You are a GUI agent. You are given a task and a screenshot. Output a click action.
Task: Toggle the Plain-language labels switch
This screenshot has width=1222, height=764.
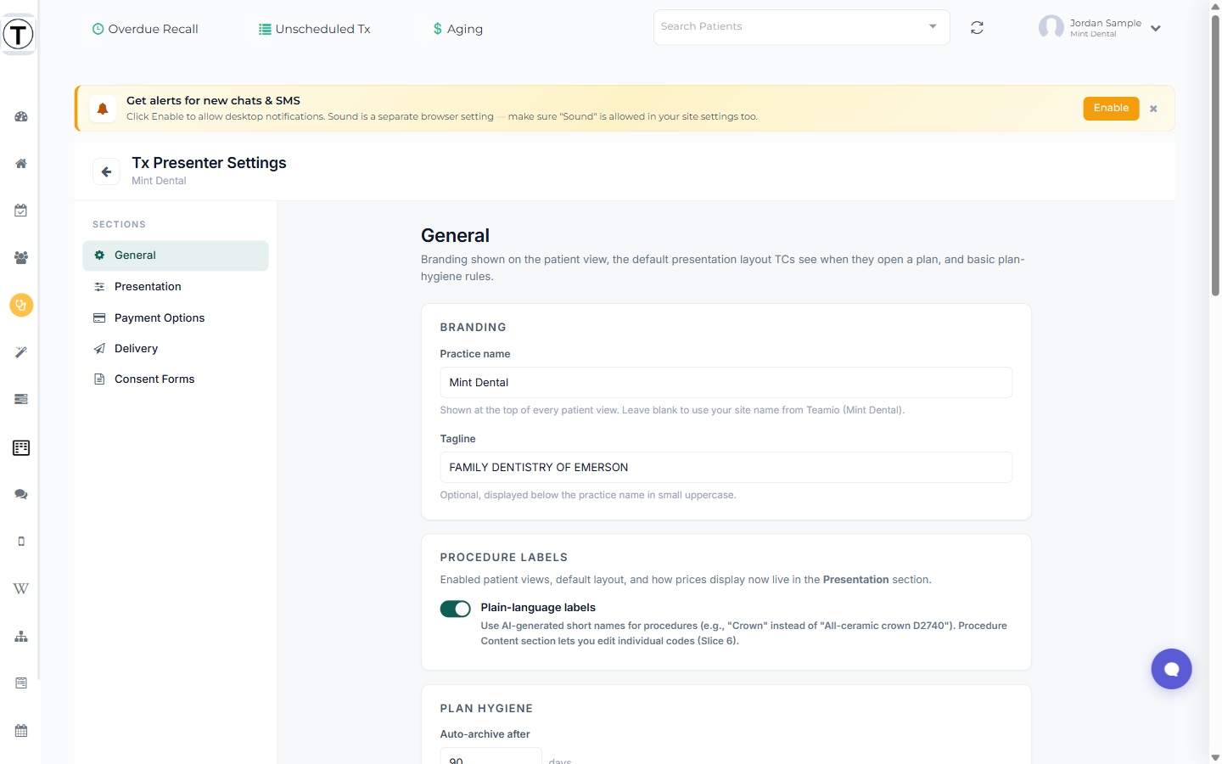tap(455, 609)
